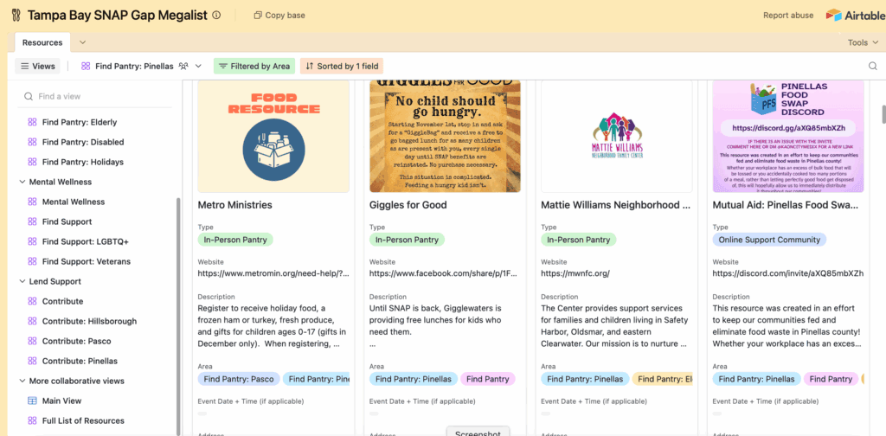Click the sidebar vertical scrollbar
Viewport: 886px width, 436px height.
click(x=178, y=317)
